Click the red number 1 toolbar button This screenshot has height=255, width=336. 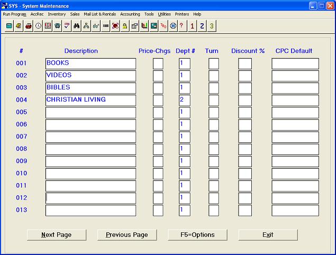(x=192, y=26)
